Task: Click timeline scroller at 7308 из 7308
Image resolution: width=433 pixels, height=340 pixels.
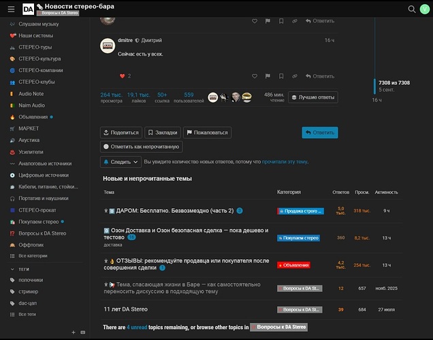Action: pos(374,86)
